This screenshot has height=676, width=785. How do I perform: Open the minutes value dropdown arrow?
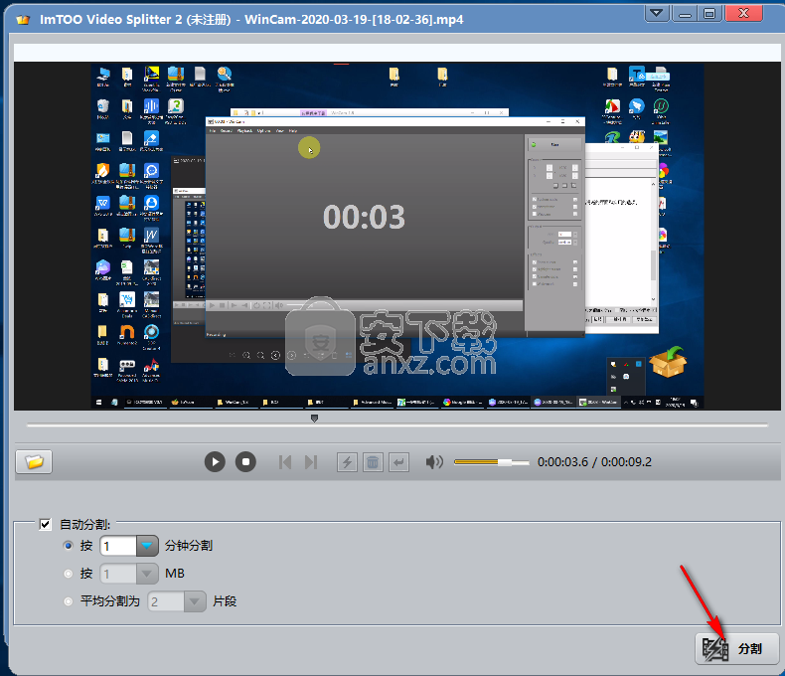pyautogui.click(x=147, y=546)
